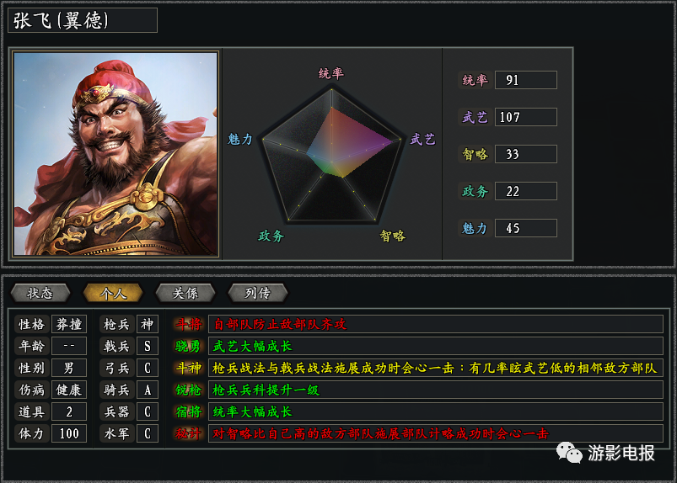
Task: Select the 骁勇 trait label
Action: pos(188,346)
